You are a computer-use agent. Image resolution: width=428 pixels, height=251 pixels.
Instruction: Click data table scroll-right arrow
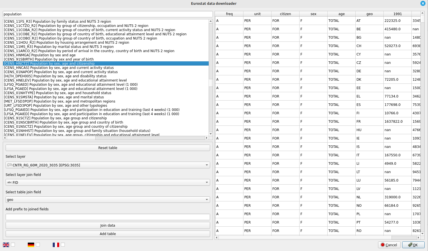click(x=418, y=238)
